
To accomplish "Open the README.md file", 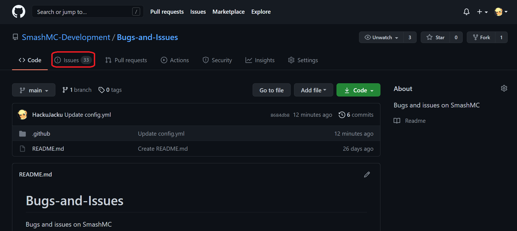I will click(x=48, y=149).
